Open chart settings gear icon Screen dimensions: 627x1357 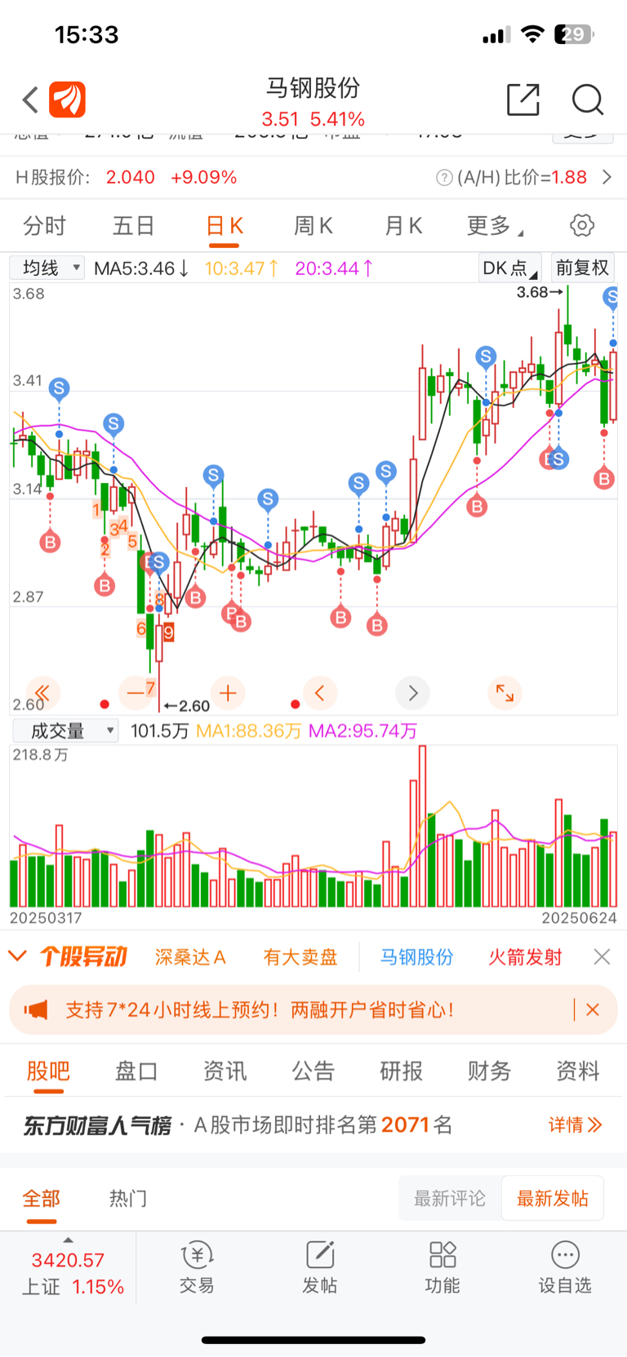582,225
